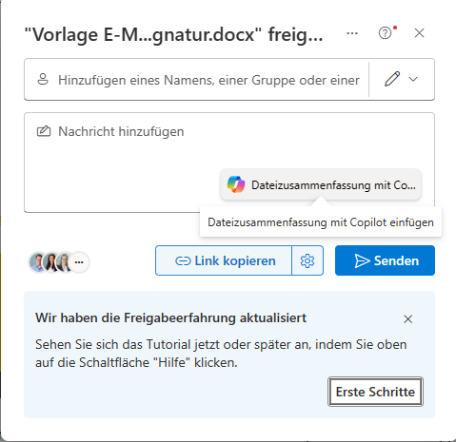Screen dimensions: 456x442
Task: Open the shared-with people avatars
Action: pyautogui.click(x=59, y=262)
